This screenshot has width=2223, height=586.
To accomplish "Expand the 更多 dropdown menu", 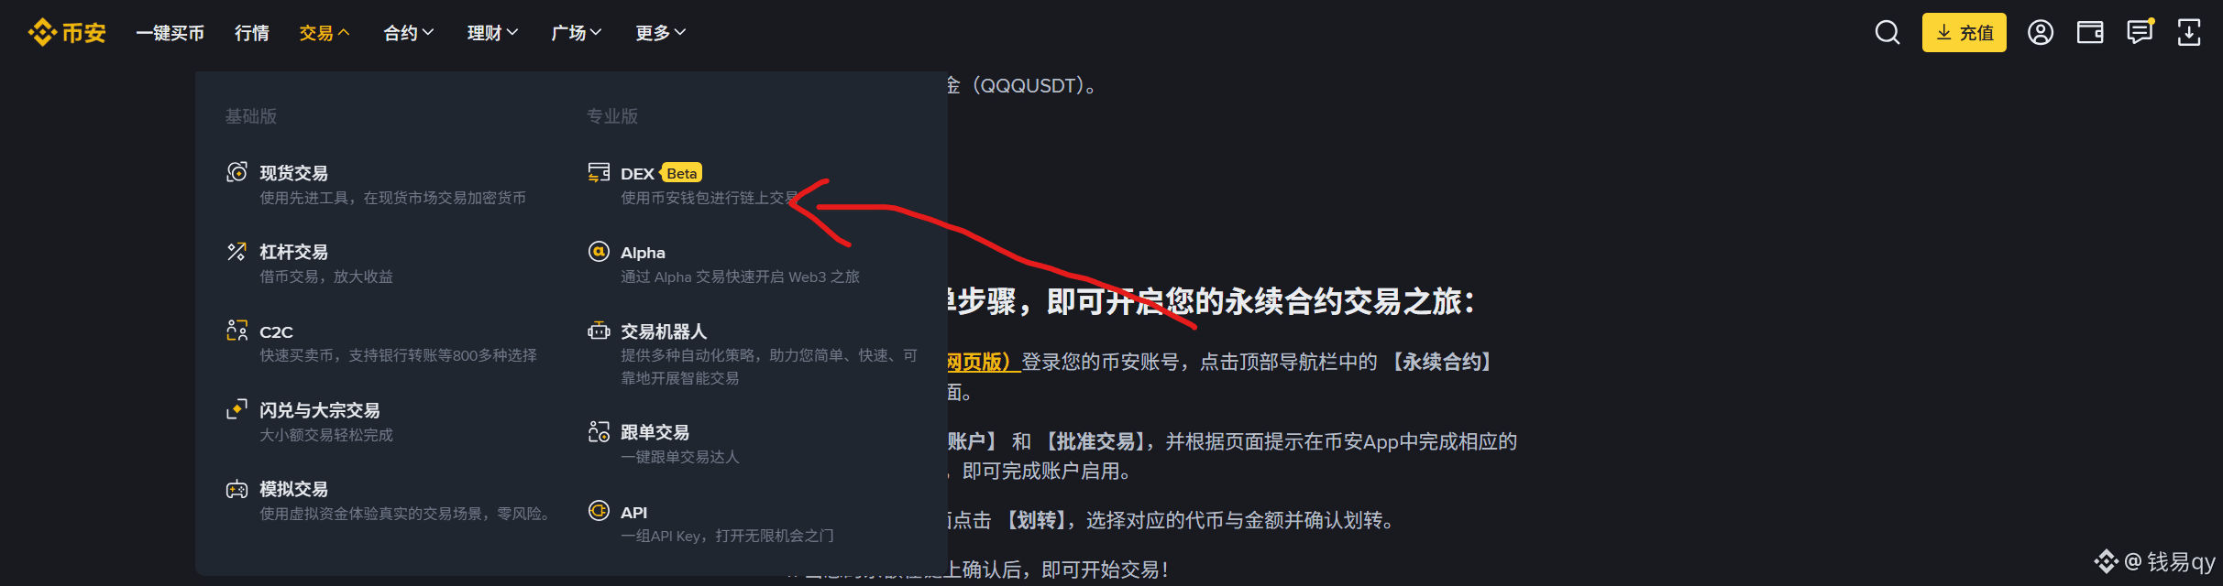I will click(660, 33).
